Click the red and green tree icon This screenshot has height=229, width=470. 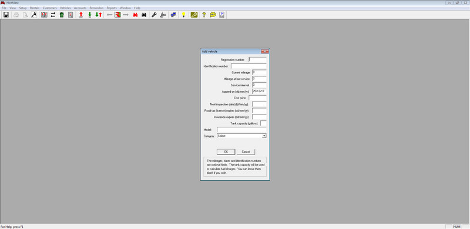117,15
